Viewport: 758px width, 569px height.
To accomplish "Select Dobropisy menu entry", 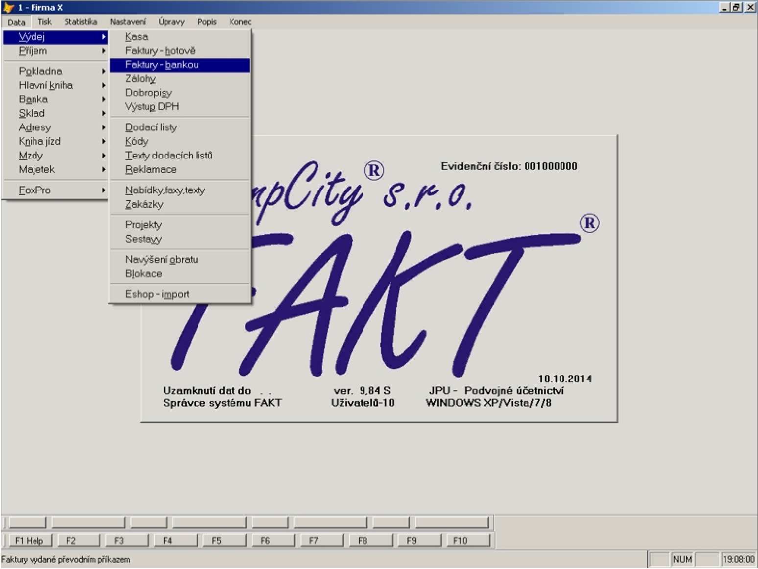I will click(180, 93).
